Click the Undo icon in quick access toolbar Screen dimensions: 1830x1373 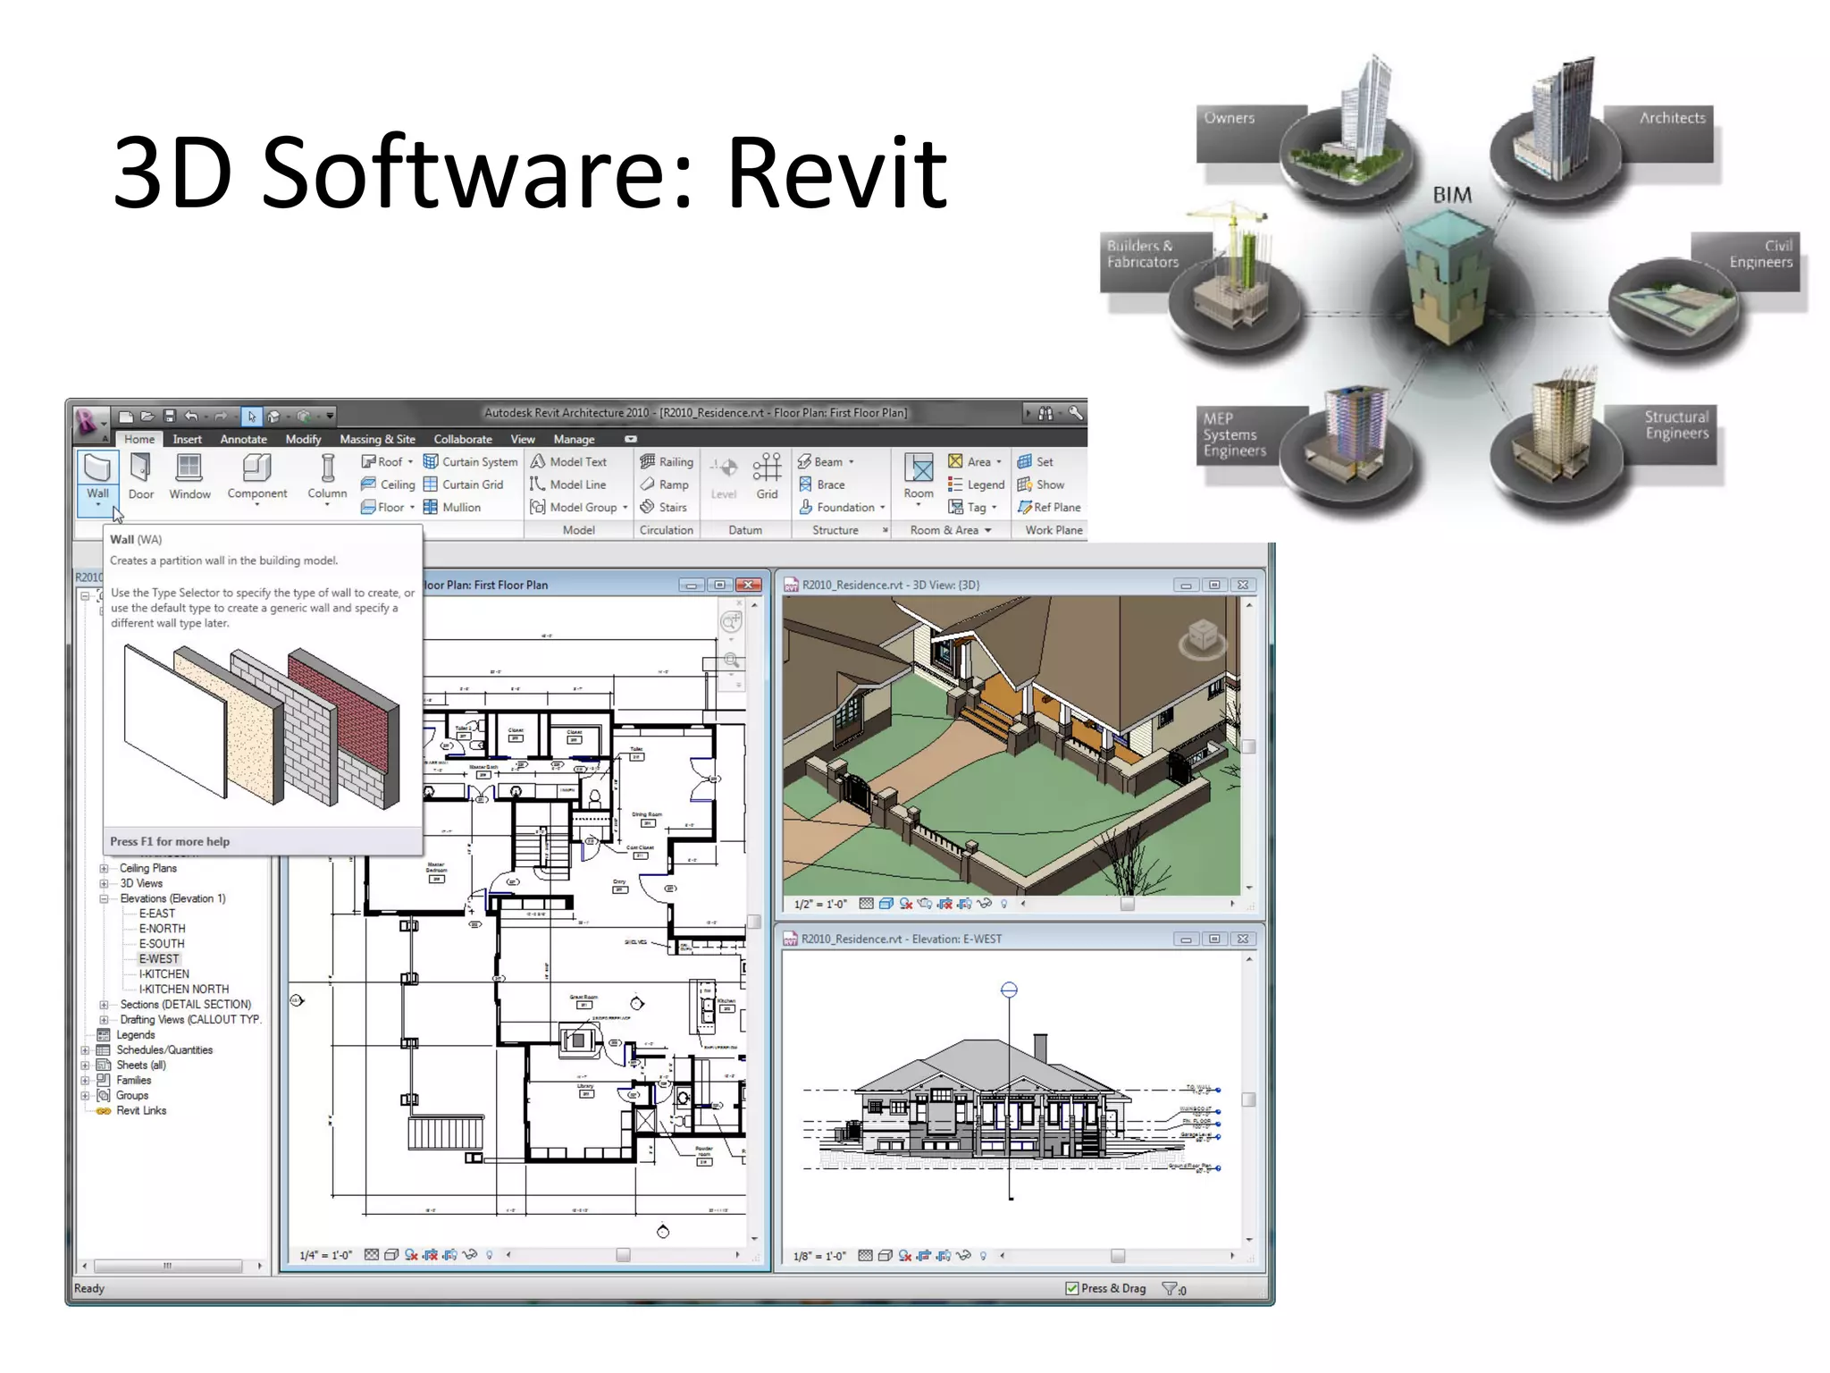(191, 416)
